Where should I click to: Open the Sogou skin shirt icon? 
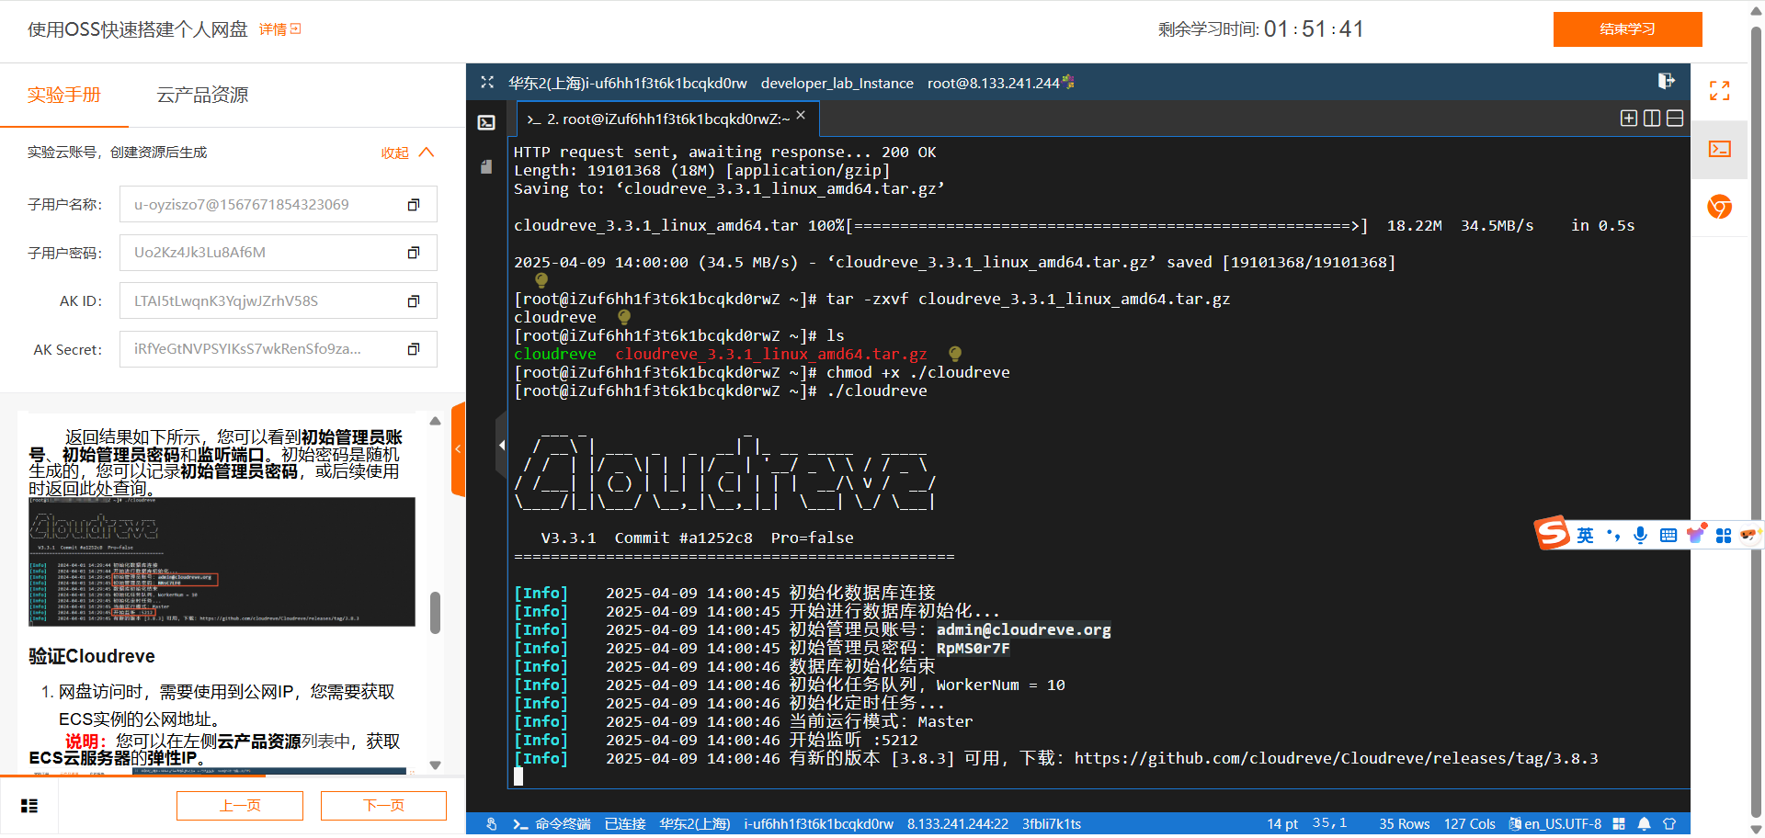pos(1696,535)
